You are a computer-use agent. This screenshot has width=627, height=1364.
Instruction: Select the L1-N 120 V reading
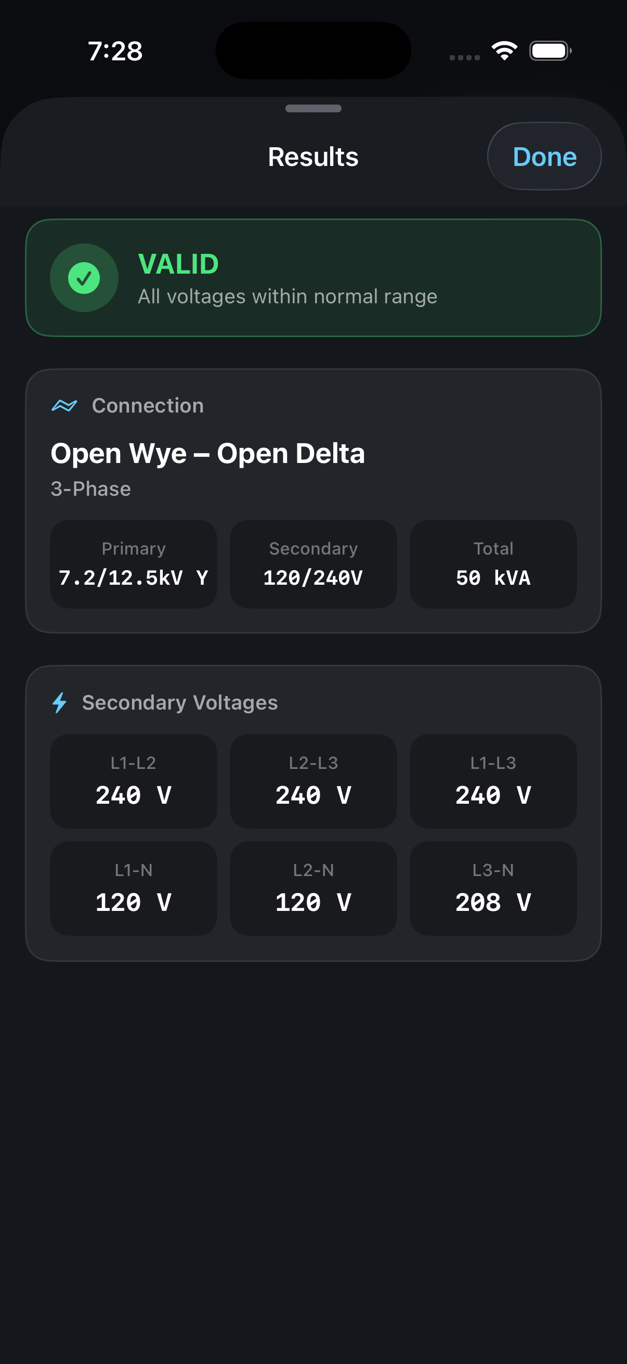pos(133,888)
